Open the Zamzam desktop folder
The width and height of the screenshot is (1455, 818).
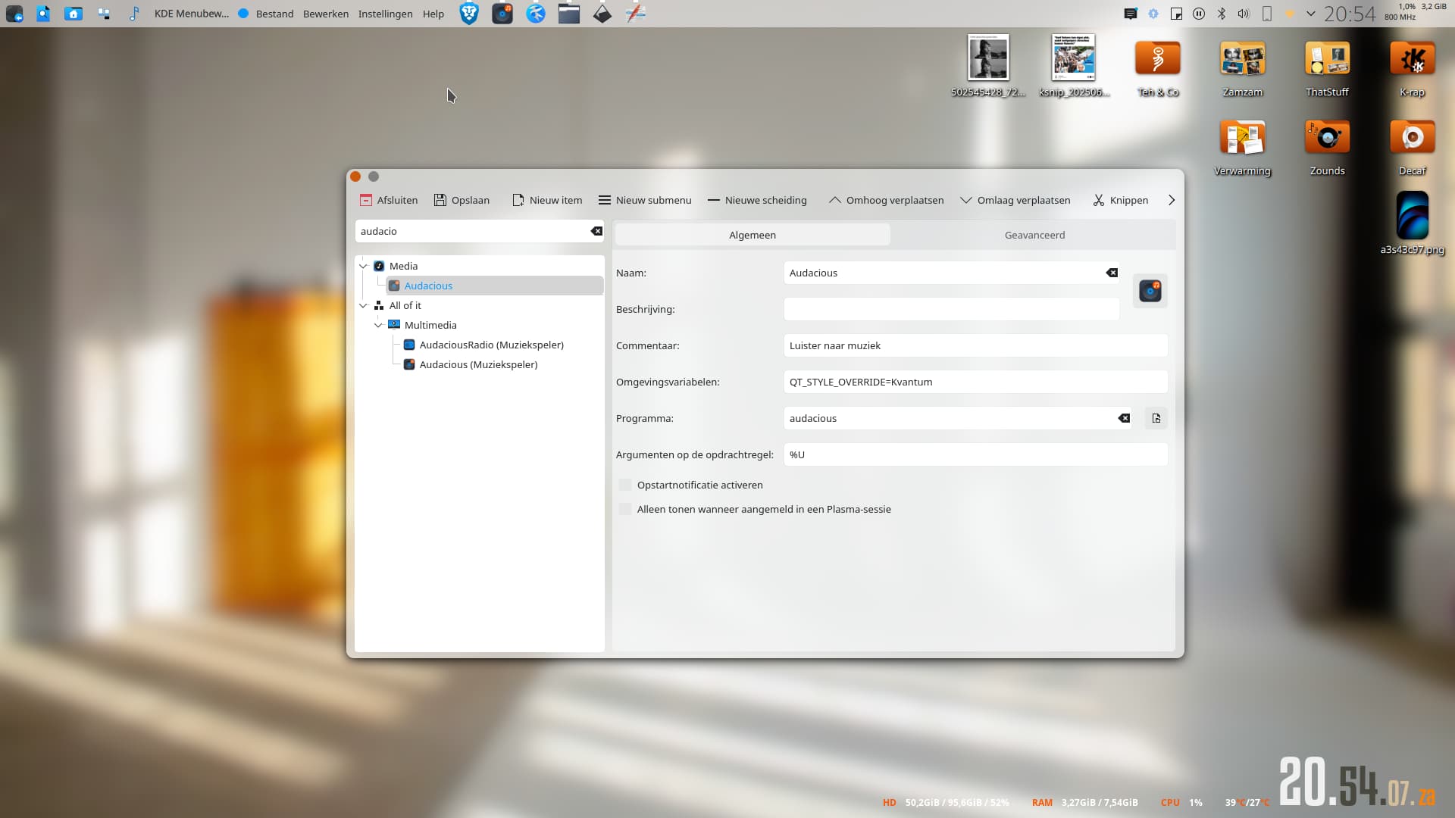coord(1243,67)
